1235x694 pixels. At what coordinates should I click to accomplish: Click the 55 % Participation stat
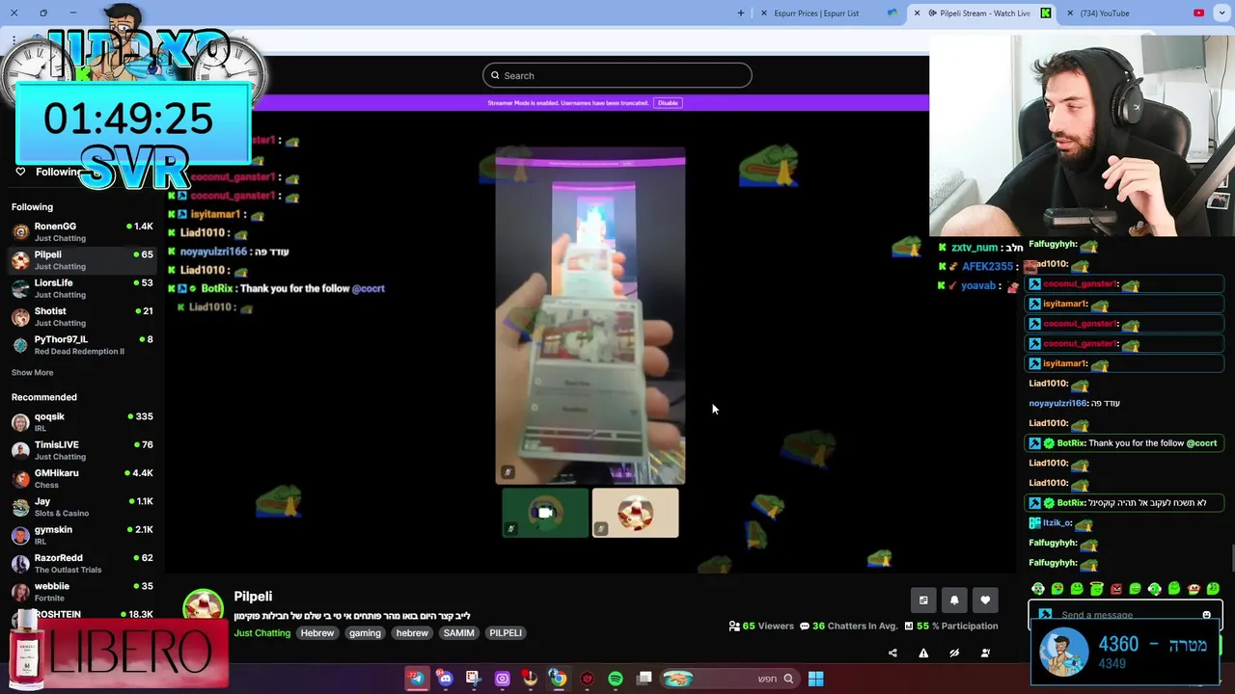click(951, 627)
